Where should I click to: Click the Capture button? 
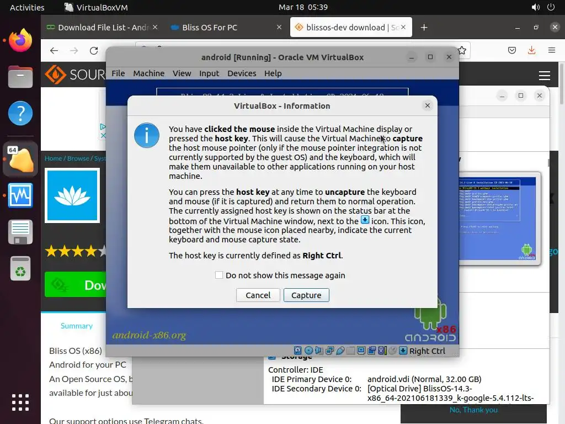coord(306,295)
